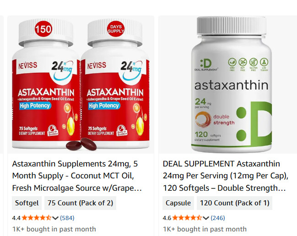Image resolution: width=297 pixels, height=236 pixels.
Task: Select the Capsule option chip
Action: (178, 203)
